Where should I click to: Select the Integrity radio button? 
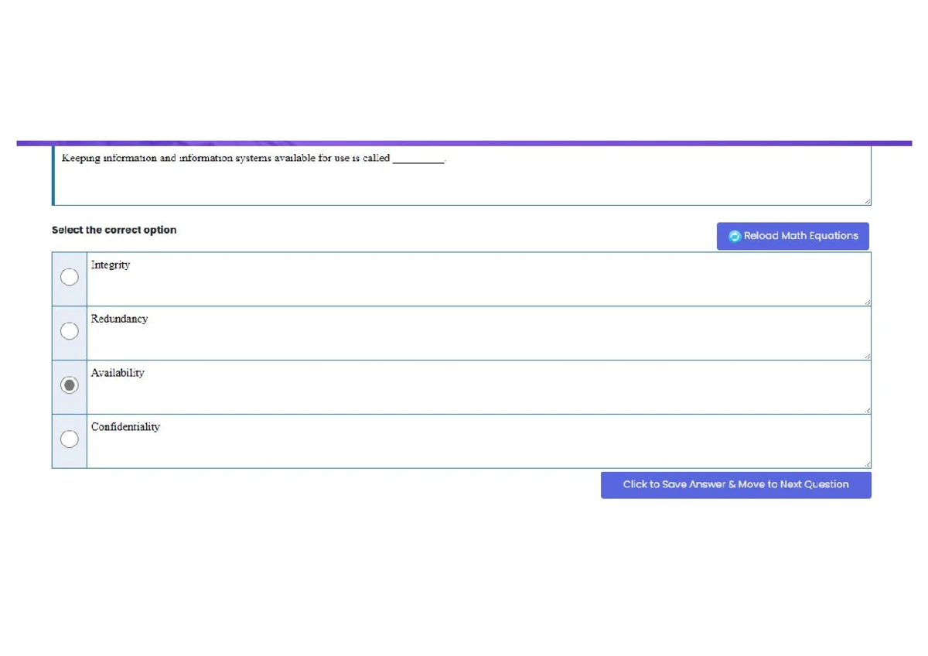(69, 277)
